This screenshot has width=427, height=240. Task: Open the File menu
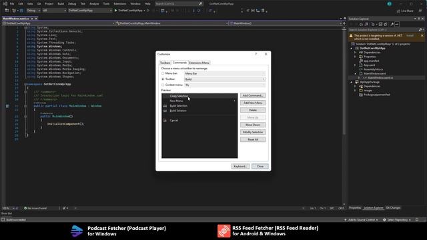pyautogui.click(x=12, y=4)
